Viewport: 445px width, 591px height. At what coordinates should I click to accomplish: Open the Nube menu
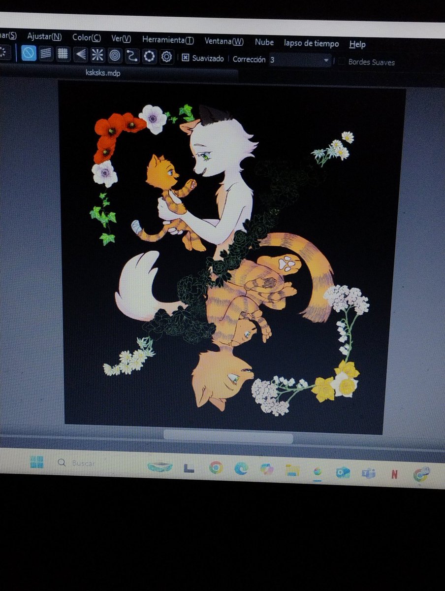tap(264, 42)
